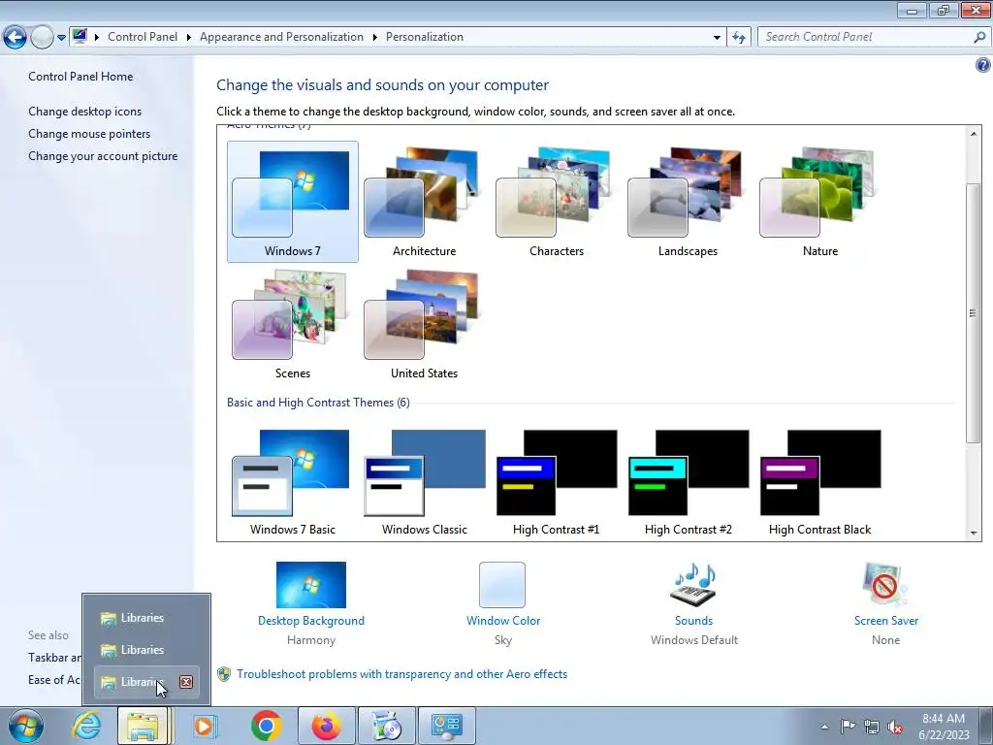Select the Windows Classic theme
The image size is (993, 745).
[424, 483]
